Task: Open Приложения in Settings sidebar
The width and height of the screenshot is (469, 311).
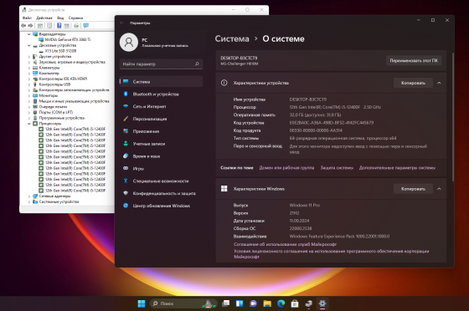Action: click(161, 131)
